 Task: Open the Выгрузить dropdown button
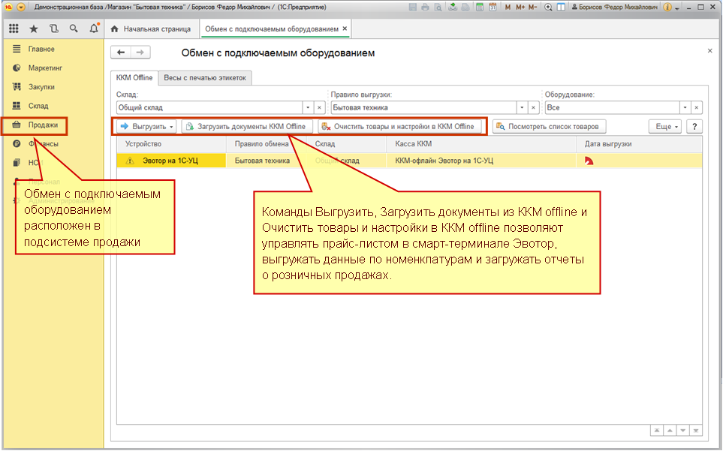(146, 126)
